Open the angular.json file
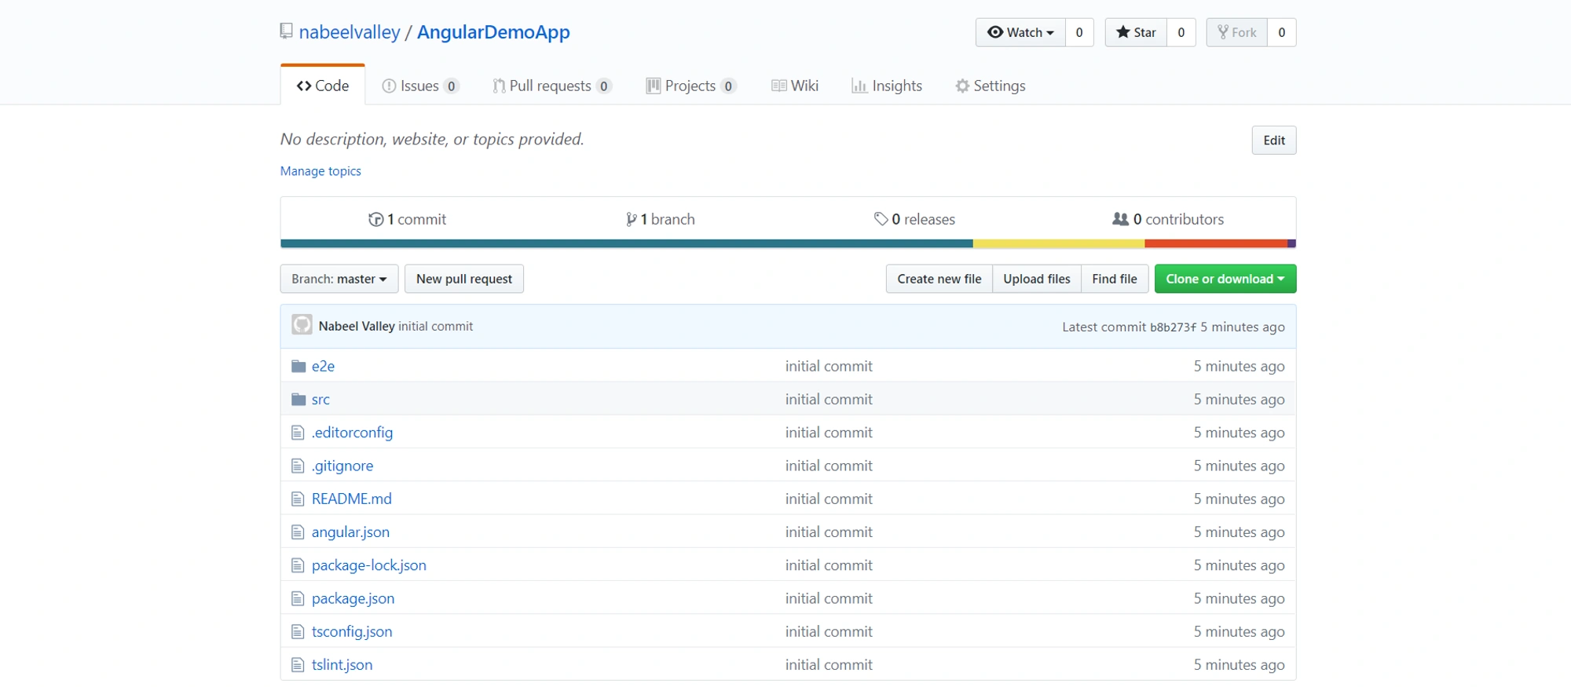Screen dimensions: 1571x687 [350, 532]
